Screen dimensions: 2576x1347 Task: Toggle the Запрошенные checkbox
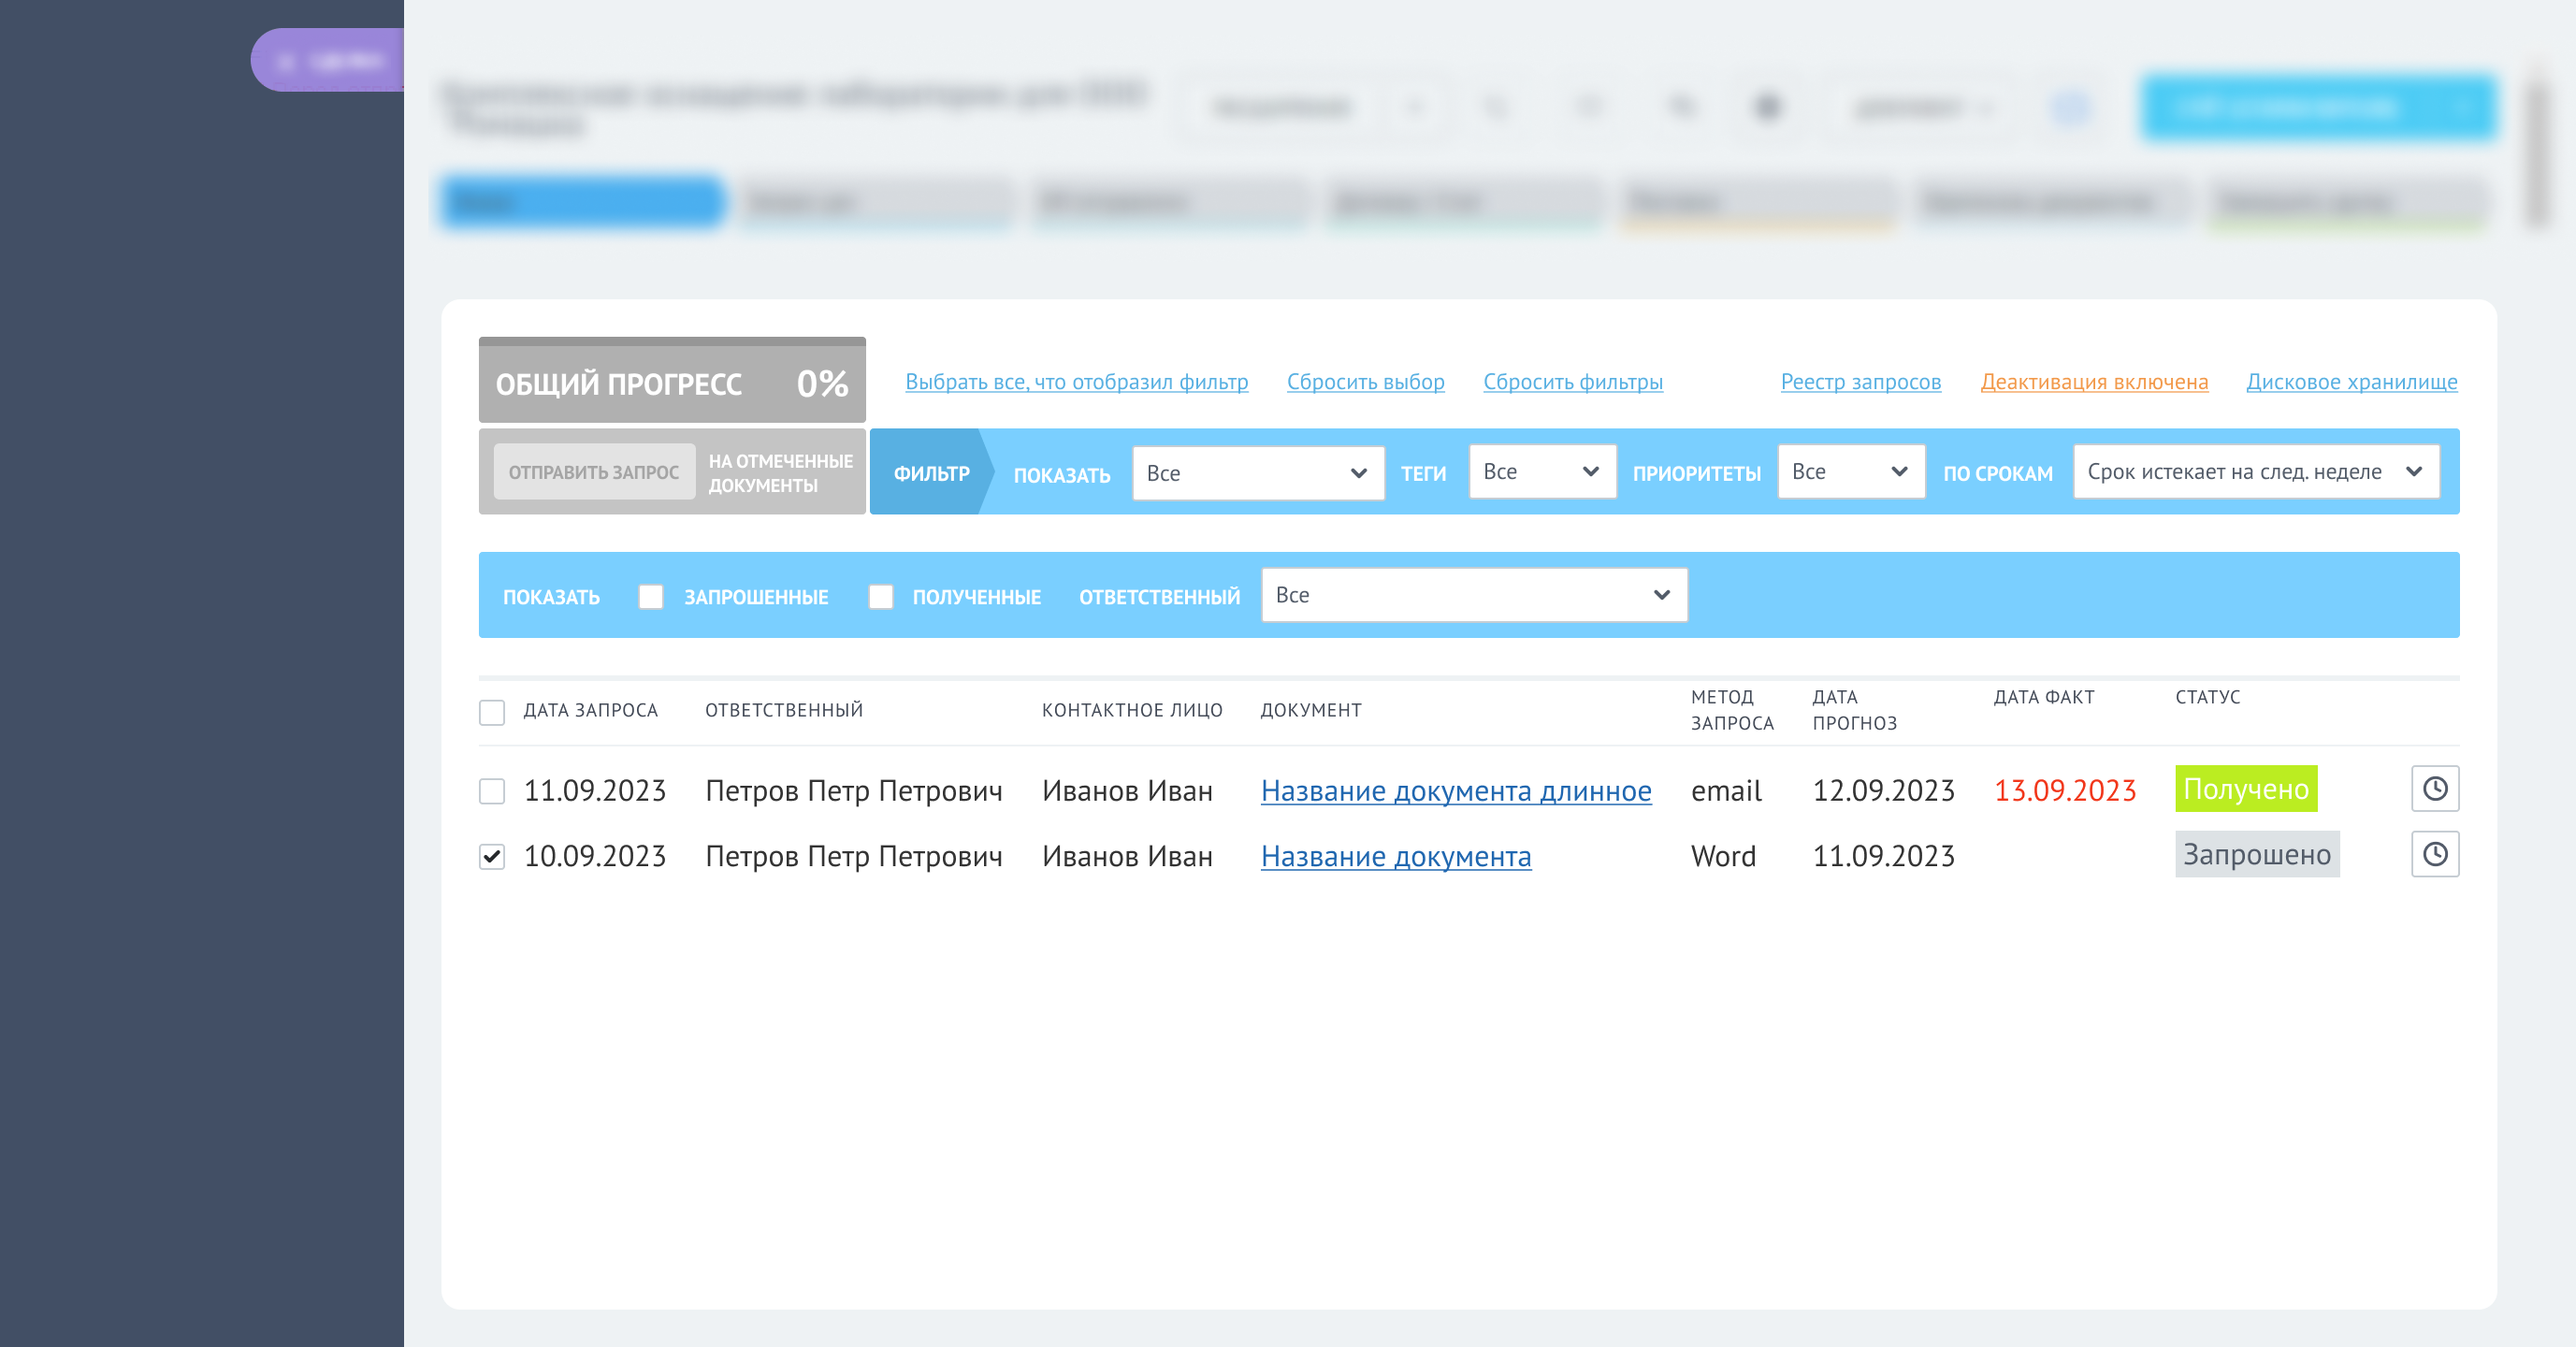coord(651,597)
